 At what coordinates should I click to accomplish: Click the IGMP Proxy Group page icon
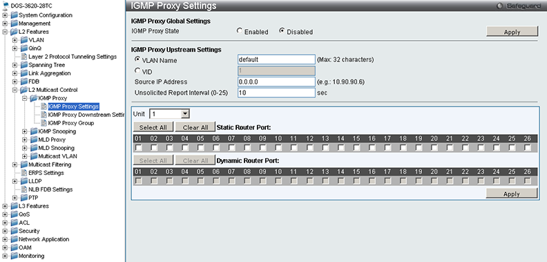(x=44, y=123)
